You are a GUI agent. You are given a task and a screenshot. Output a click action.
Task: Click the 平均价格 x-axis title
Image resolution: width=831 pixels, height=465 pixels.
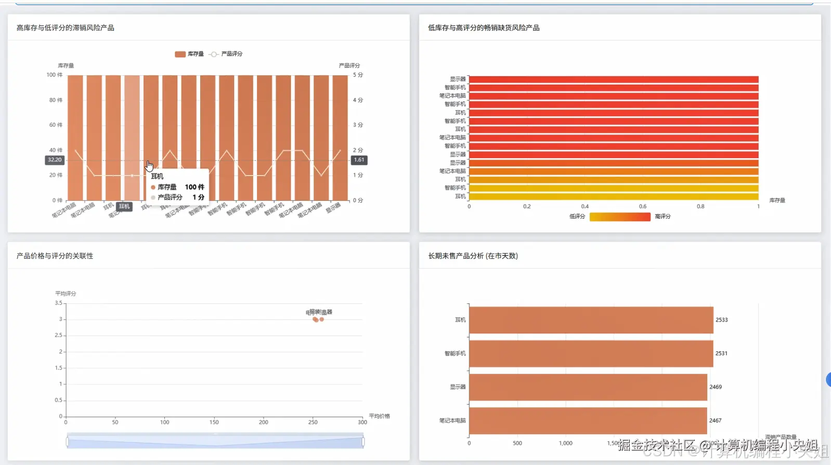pyautogui.click(x=380, y=416)
